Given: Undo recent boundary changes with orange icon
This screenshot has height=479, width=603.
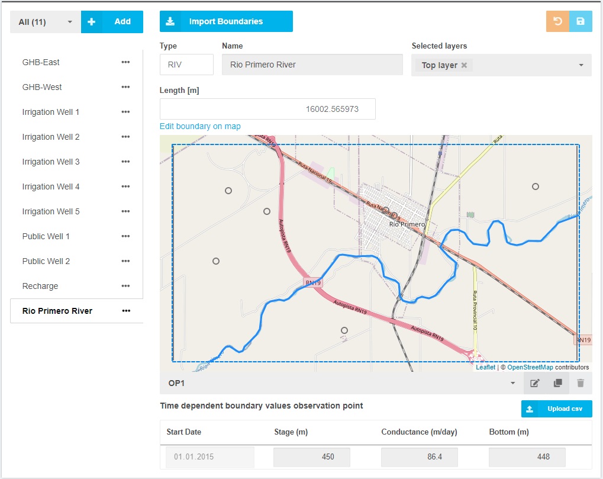Looking at the screenshot, I should click(x=556, y=21).
